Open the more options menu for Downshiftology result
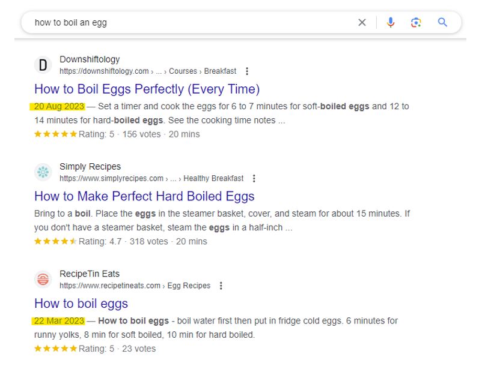Screen dimensions: 479x366 247,71
